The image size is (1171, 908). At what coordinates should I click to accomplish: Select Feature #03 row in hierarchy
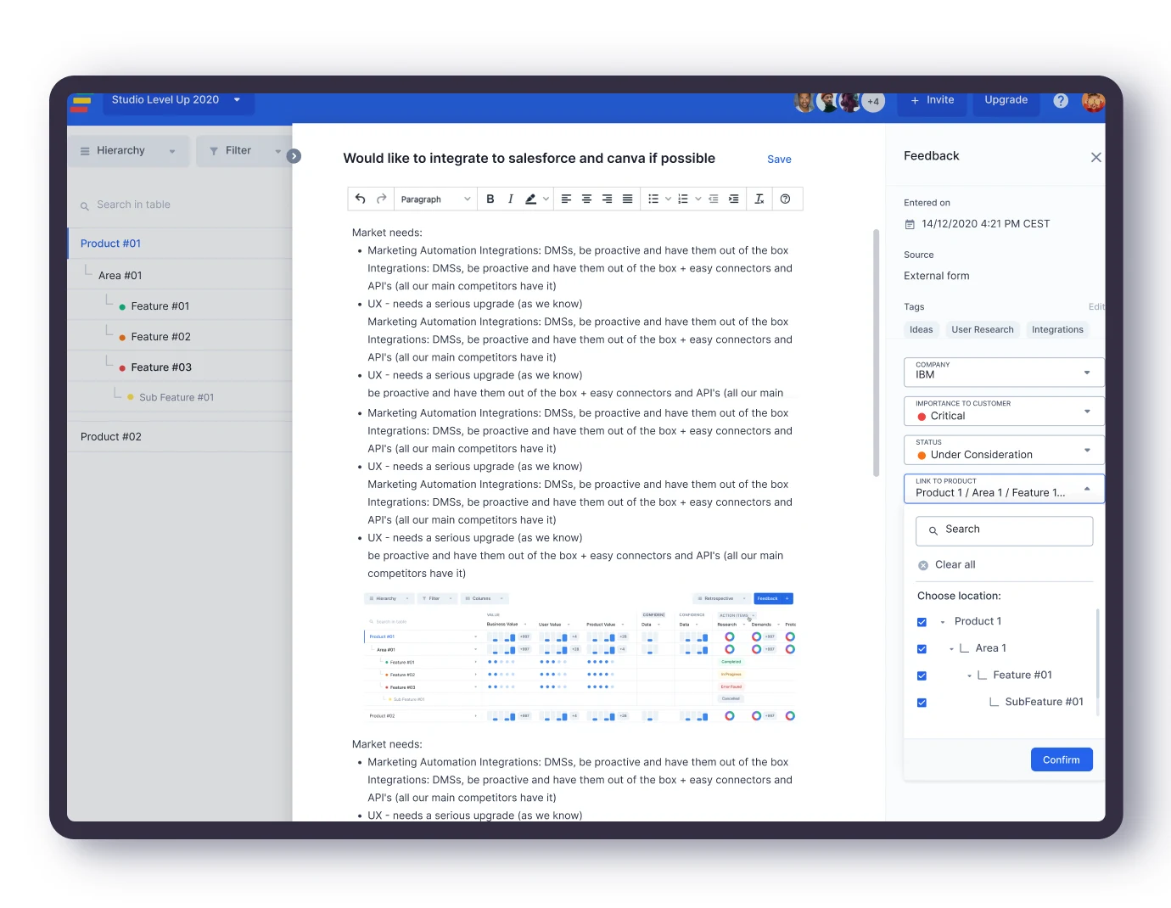point(180,367)
